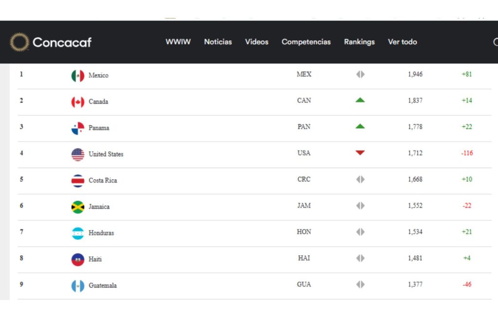The image size is (498, 318).
Task: Click Jamaica's 1,552 points value
Action: pos(415,206)
